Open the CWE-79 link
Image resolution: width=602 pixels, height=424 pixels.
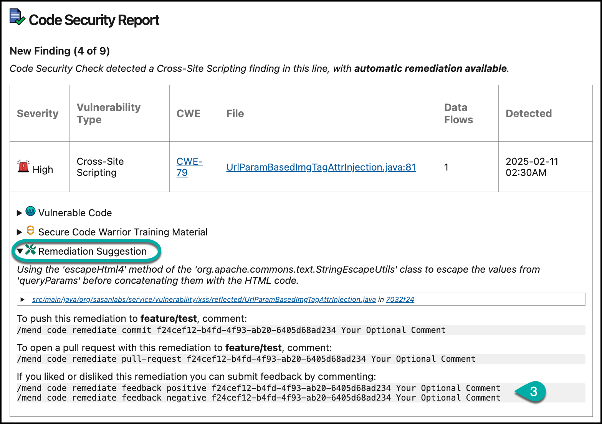click(189, 167)
